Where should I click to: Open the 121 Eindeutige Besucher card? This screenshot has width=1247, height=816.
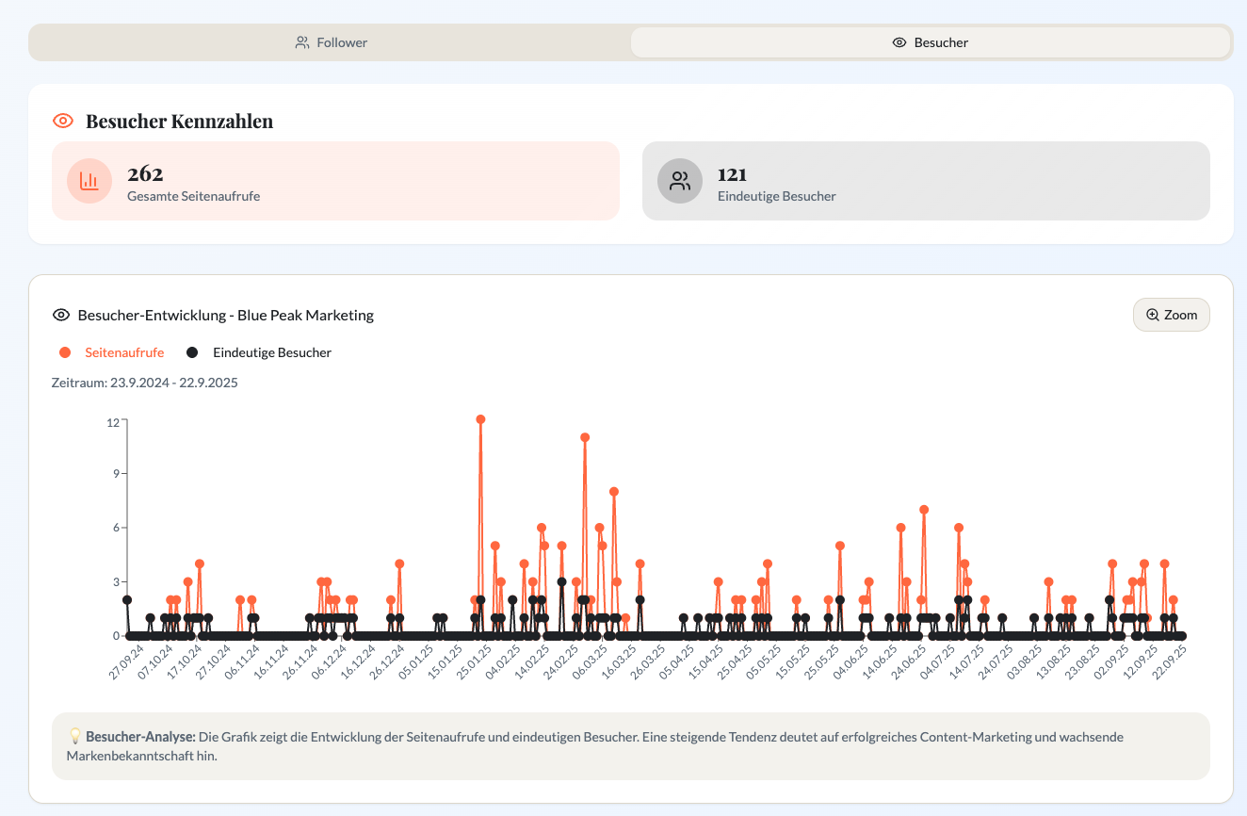[x=926, y=181]
